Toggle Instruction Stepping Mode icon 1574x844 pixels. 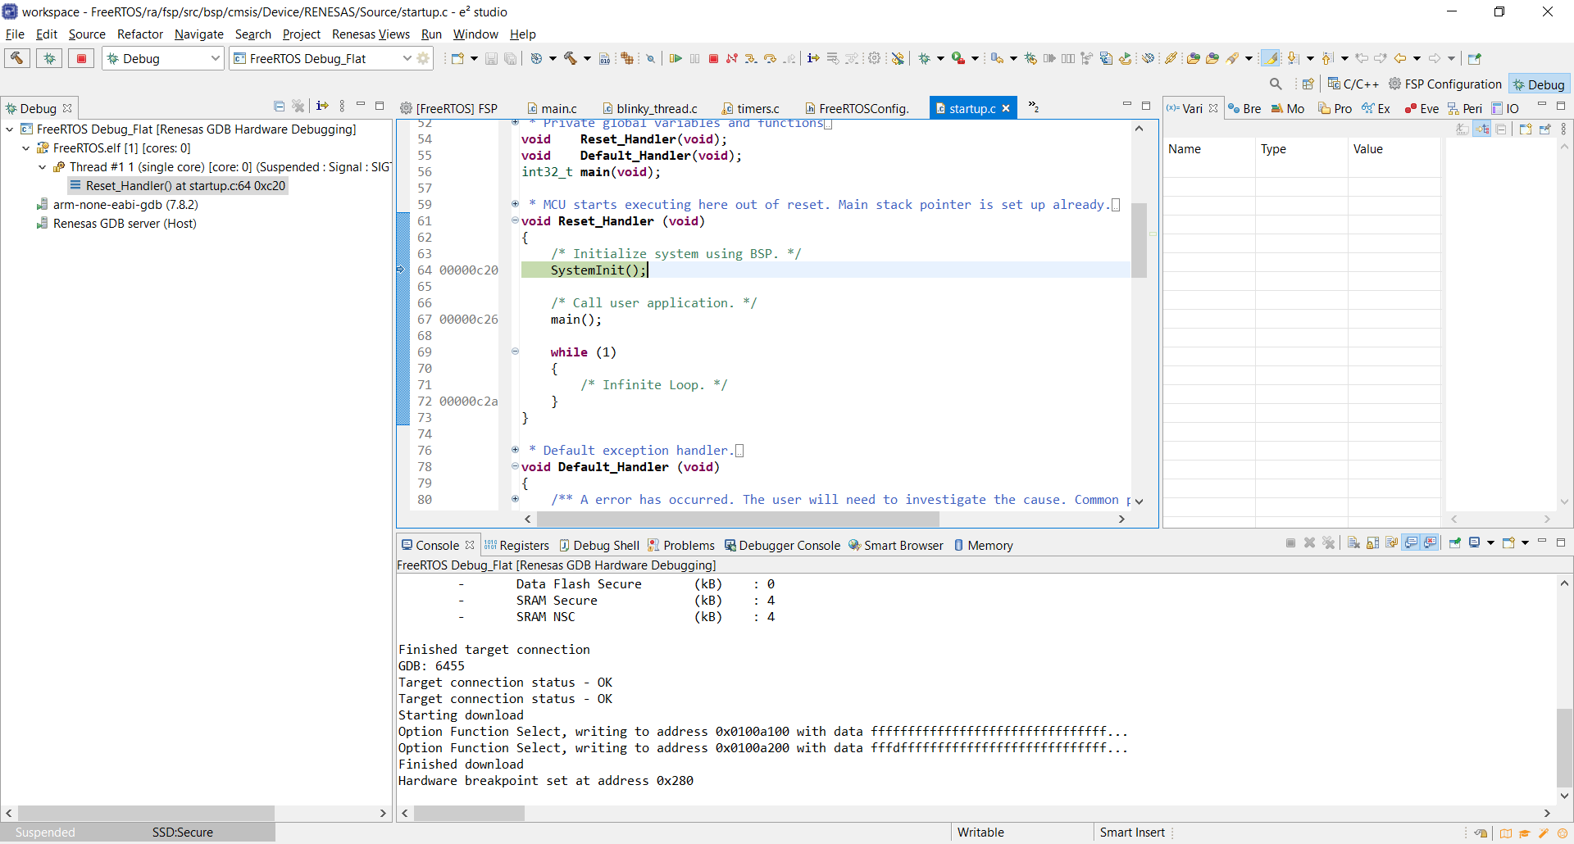tap(813, 58)
